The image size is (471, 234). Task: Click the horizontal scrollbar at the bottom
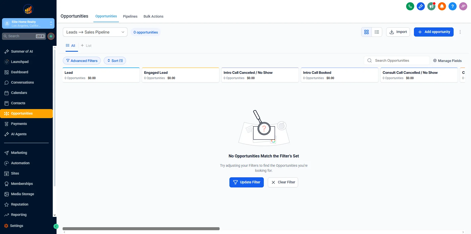point(141,229)
